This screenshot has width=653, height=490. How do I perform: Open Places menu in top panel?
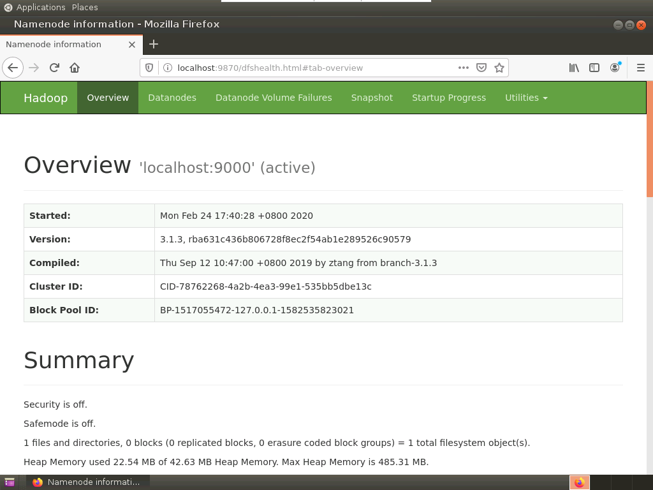(x=85, y=7)
